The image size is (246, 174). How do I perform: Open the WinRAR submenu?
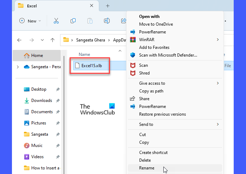click(175, 39)
